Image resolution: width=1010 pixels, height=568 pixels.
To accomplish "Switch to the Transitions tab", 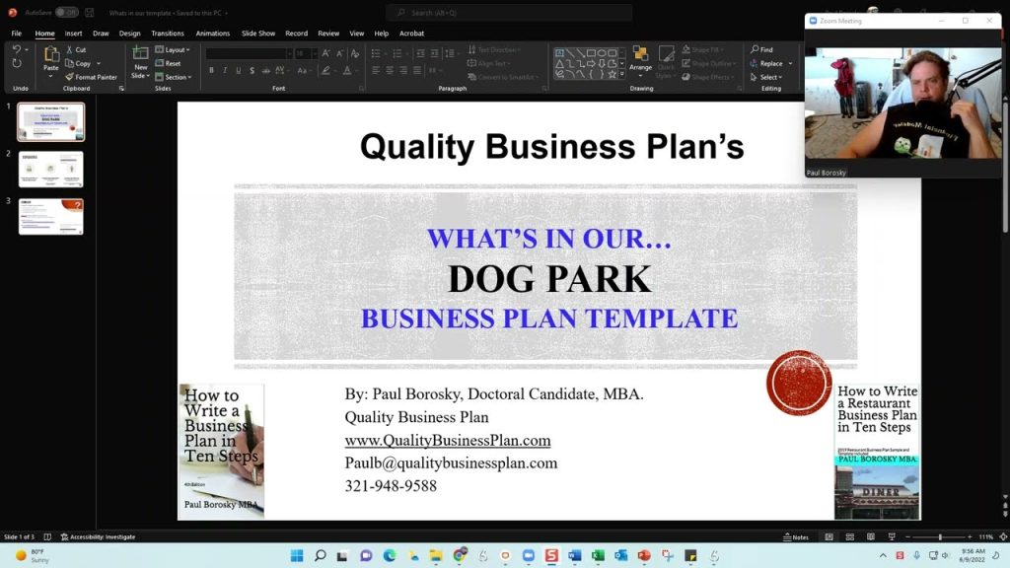I will (x=168, y=34).
